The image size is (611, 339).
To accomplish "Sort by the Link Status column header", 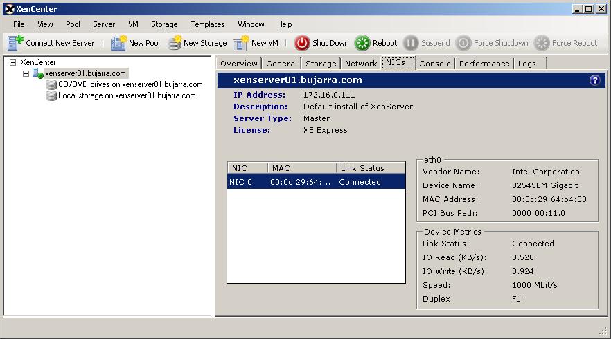I will pyautogui.click(x=371, y=167).
